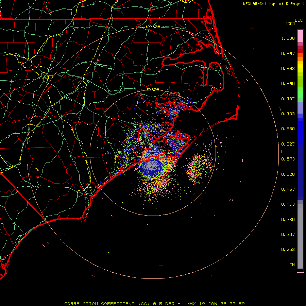Select the 0.520 scale value

(288, 174)
